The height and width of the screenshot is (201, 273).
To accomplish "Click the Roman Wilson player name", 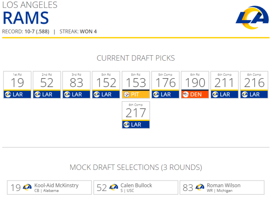I will [x=223, y=185].
